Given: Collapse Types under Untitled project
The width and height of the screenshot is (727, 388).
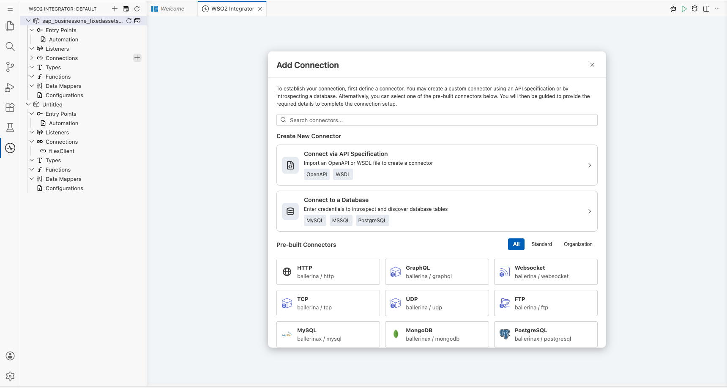Looking at the screenshot, I should coord(32,160).
